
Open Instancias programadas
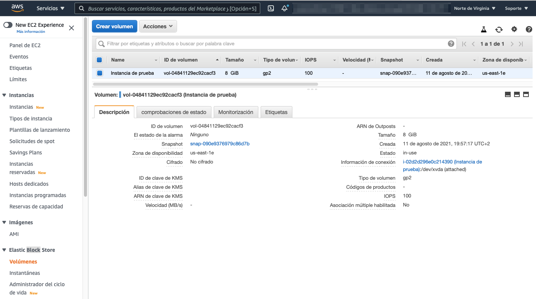point(38,195)
